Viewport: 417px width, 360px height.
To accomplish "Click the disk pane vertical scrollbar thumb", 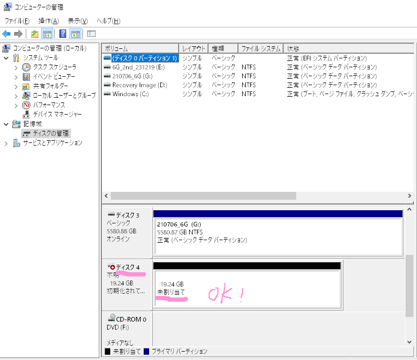I will [x=410, y=286].
